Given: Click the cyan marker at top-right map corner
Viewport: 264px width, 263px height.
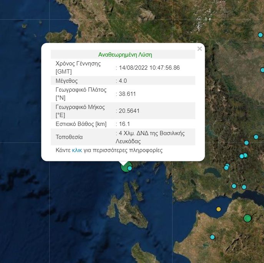Looking at the screenshot, I should coord(260,35).
